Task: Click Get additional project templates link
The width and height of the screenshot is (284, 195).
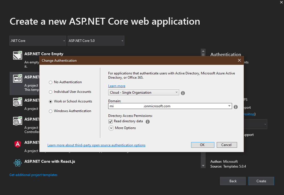Action: click(x=33, y=175)
